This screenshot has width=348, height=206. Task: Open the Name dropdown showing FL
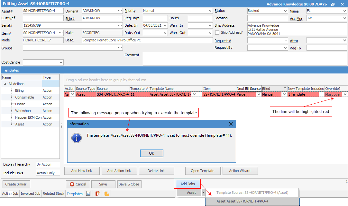click(344, 11)
